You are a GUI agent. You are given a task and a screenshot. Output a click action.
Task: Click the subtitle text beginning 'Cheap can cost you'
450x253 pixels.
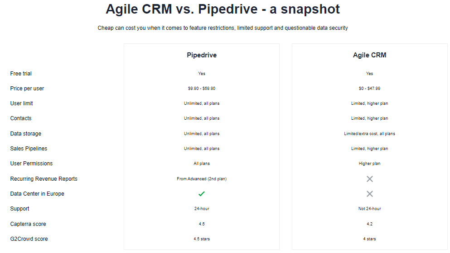[x=223, y=28]
